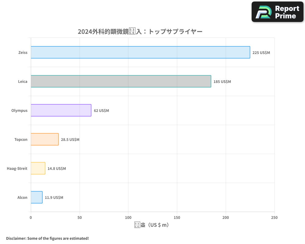Select the Zeiss axis label
305x244 pixels.
23,52
